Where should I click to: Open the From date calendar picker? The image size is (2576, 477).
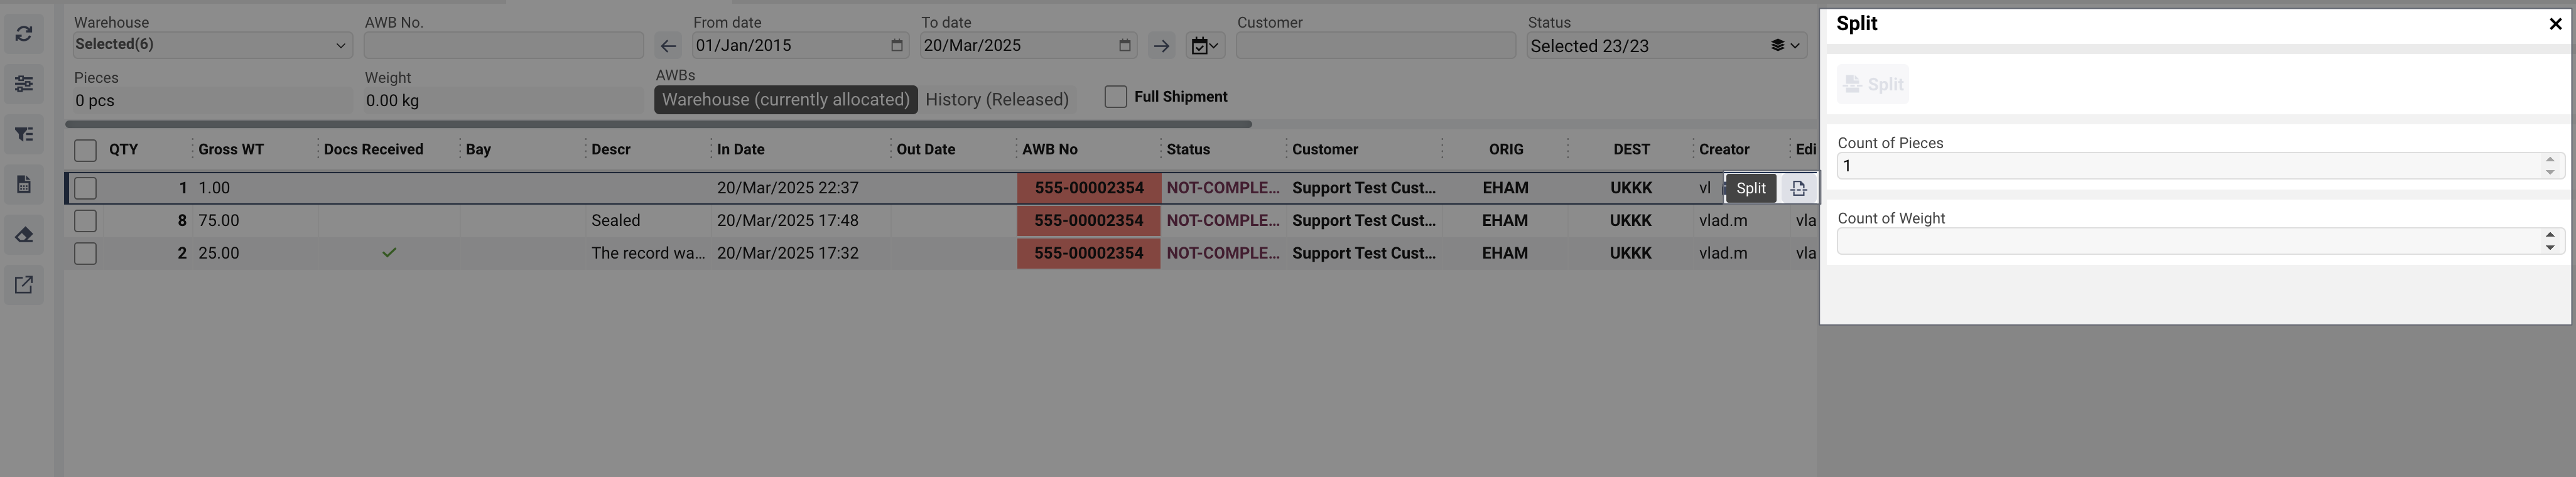tap(896, 46)
